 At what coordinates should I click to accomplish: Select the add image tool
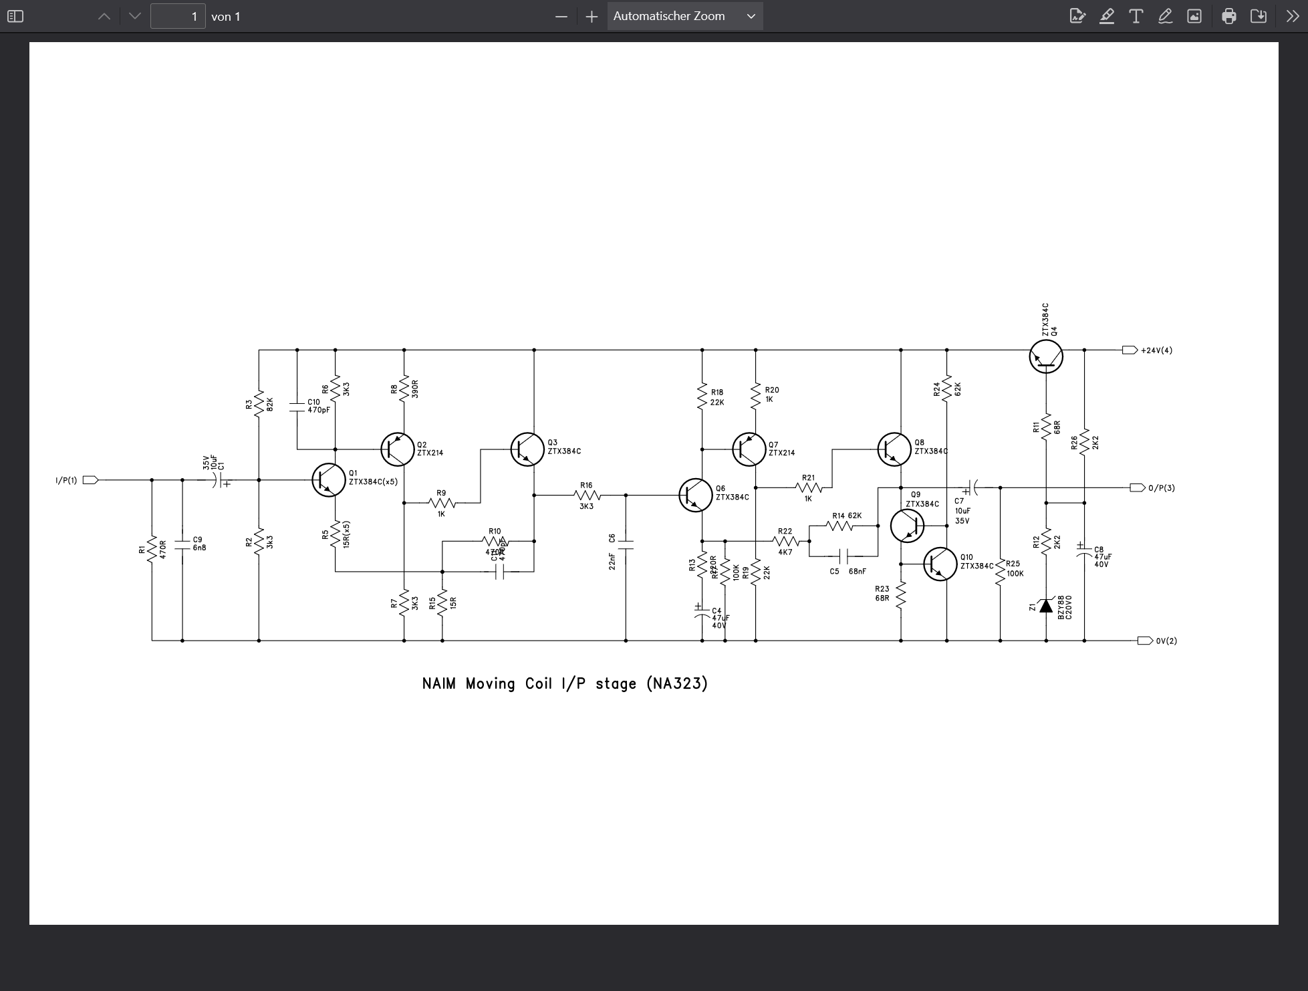click(1194, 16)
